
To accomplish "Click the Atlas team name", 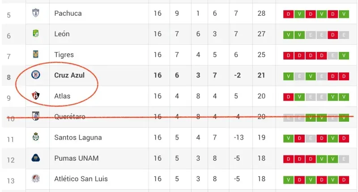I will 62,96.
